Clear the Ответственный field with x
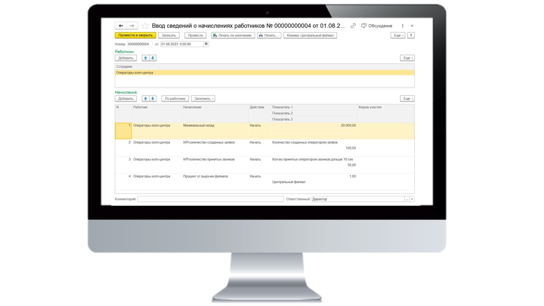 pyautogui.click(x=412, y=199)
